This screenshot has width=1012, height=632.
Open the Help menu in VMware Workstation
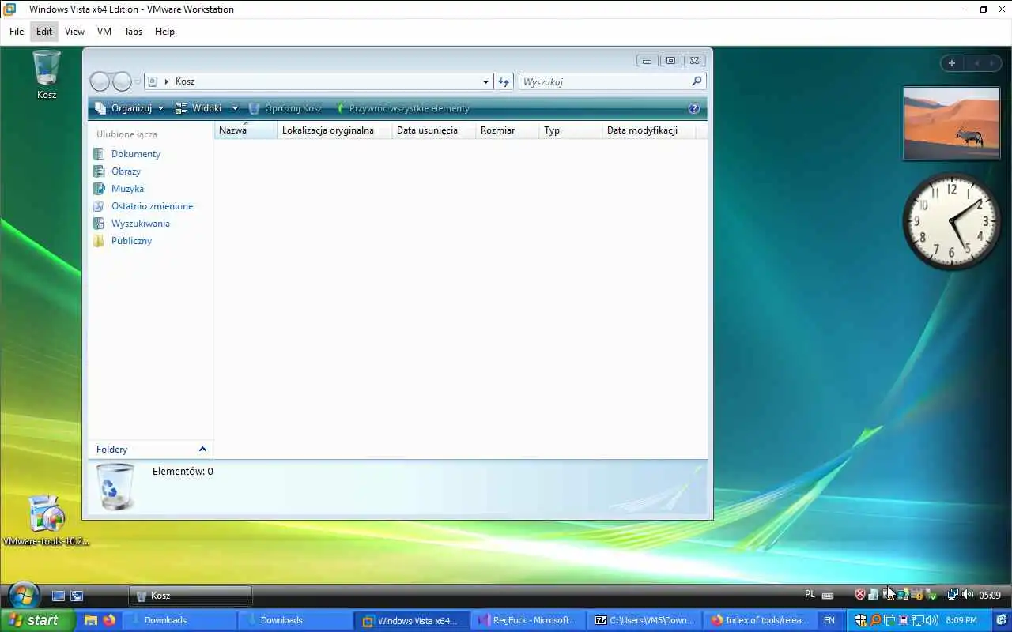tap(164, 32)
